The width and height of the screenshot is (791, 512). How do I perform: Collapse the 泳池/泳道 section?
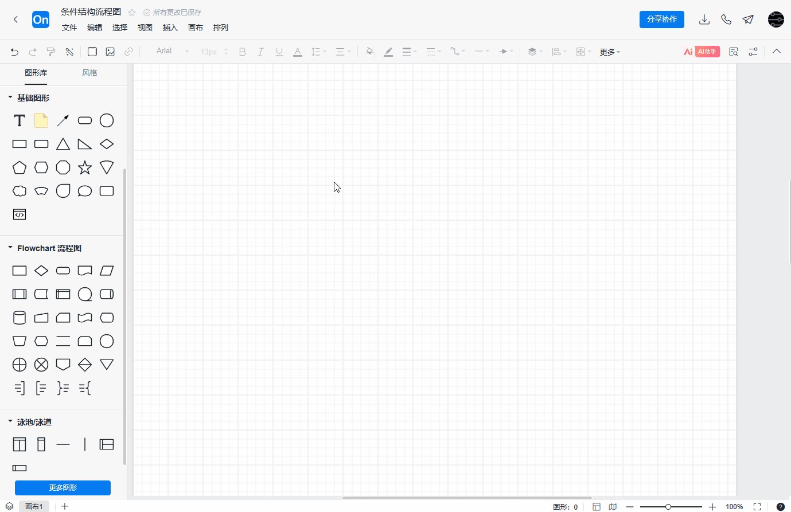pyautogui.click(x=10, y=421)
